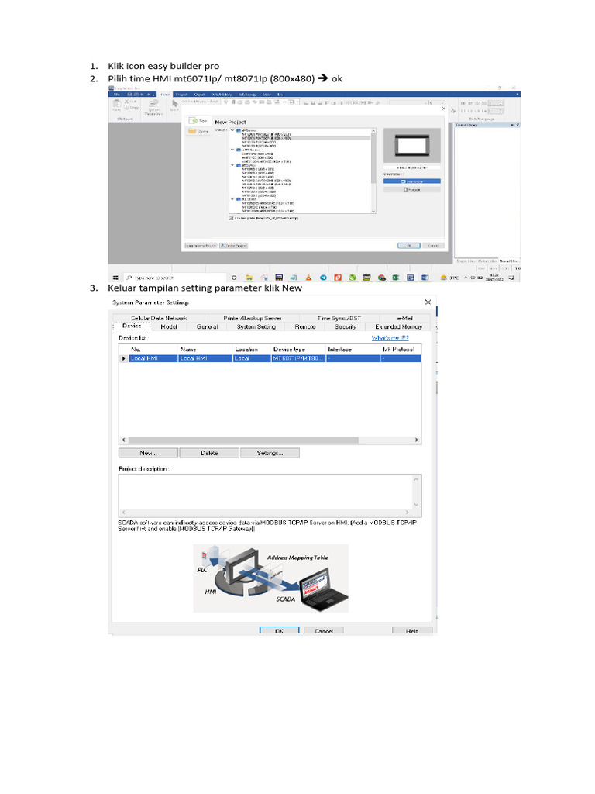Open the General tab
The width and height of the screenshot is (595, 794).
pyautogui.click(x=207, y=326)
